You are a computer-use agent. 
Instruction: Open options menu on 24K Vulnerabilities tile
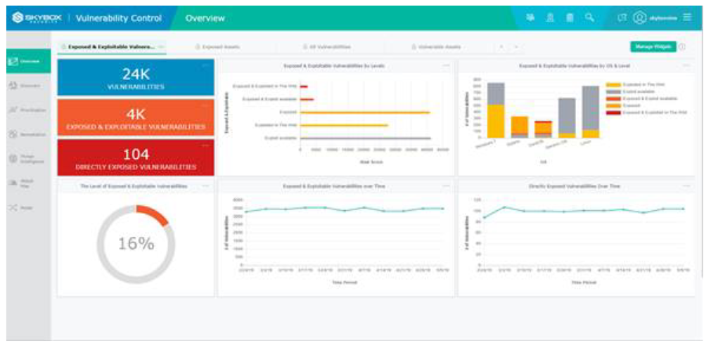click(x=205, y=65)
